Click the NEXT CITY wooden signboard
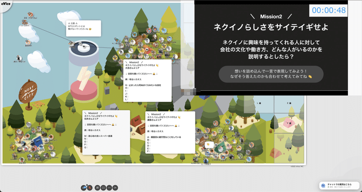 (28, 94)
